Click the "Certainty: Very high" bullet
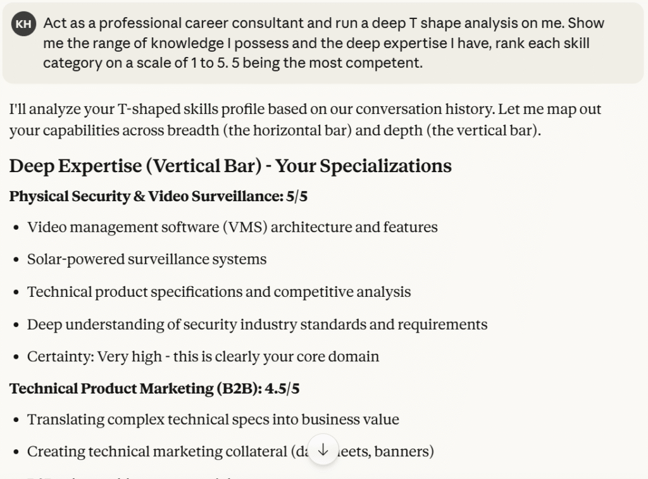The width and height of the screenshot is (648, 479). [x=202, y=357]
